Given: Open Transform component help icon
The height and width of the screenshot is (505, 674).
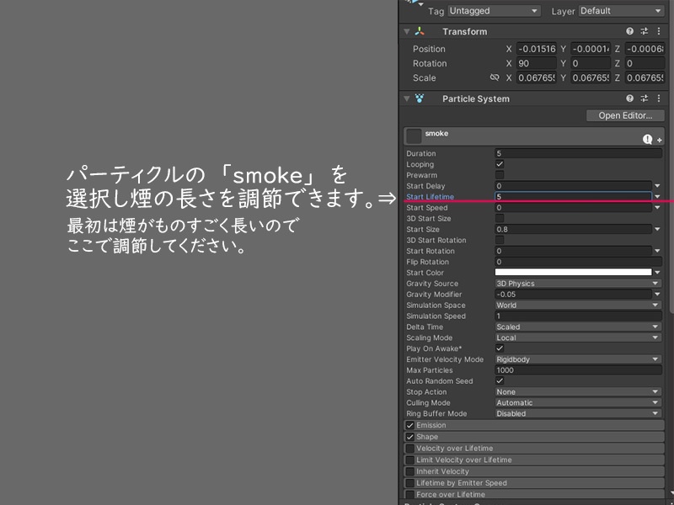Looking at the screenshot, I should click(629, 31).
